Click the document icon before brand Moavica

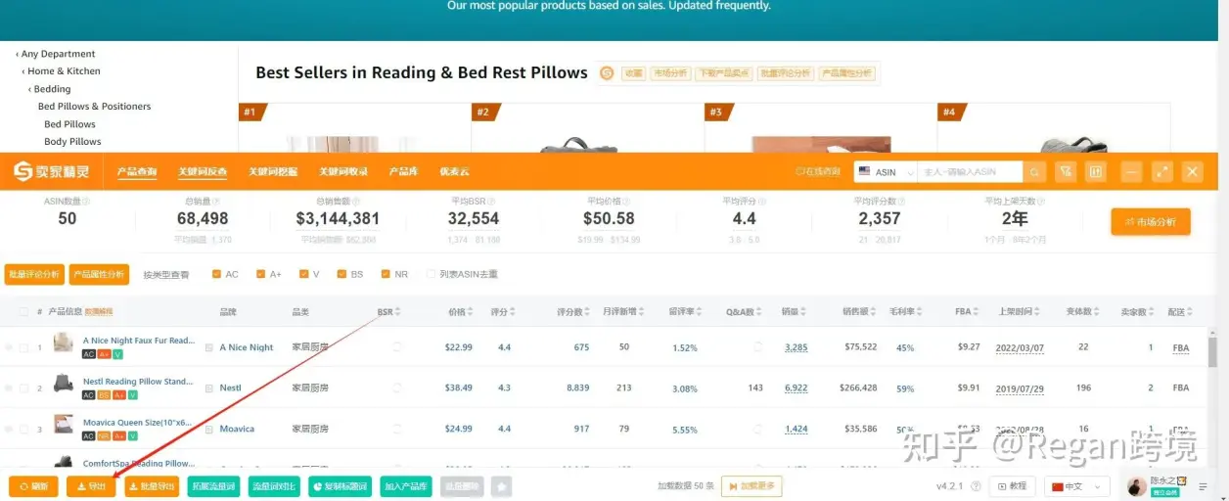[x=208, y=430]
